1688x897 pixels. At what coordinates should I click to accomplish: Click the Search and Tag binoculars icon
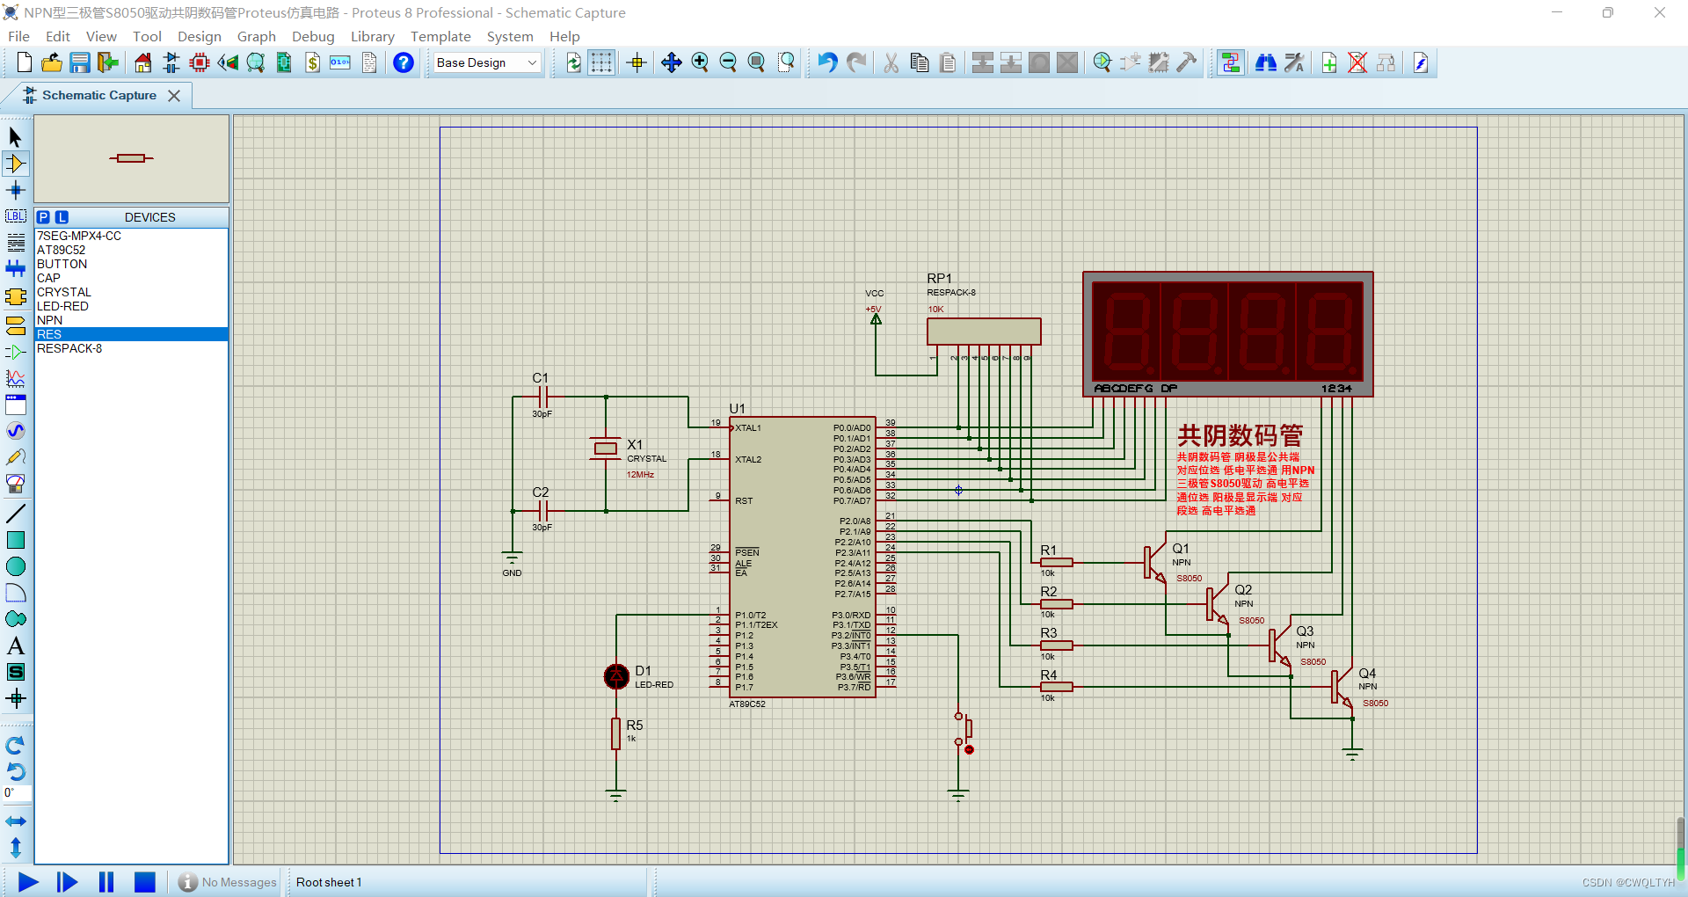tap(1265, 62)
